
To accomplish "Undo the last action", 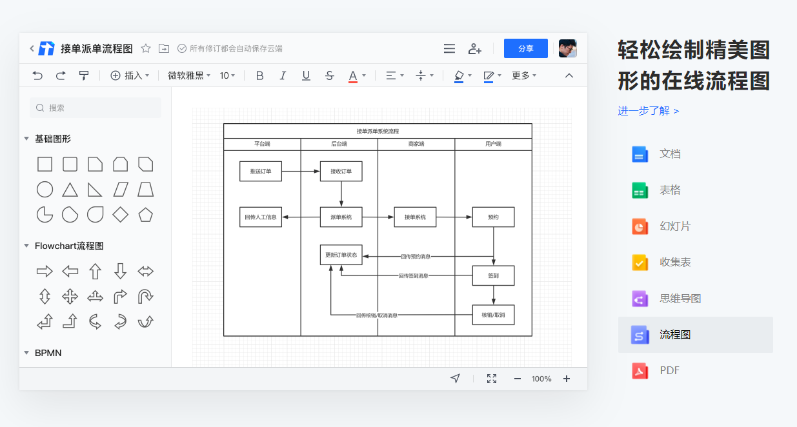I will click(x=37, y=75).
